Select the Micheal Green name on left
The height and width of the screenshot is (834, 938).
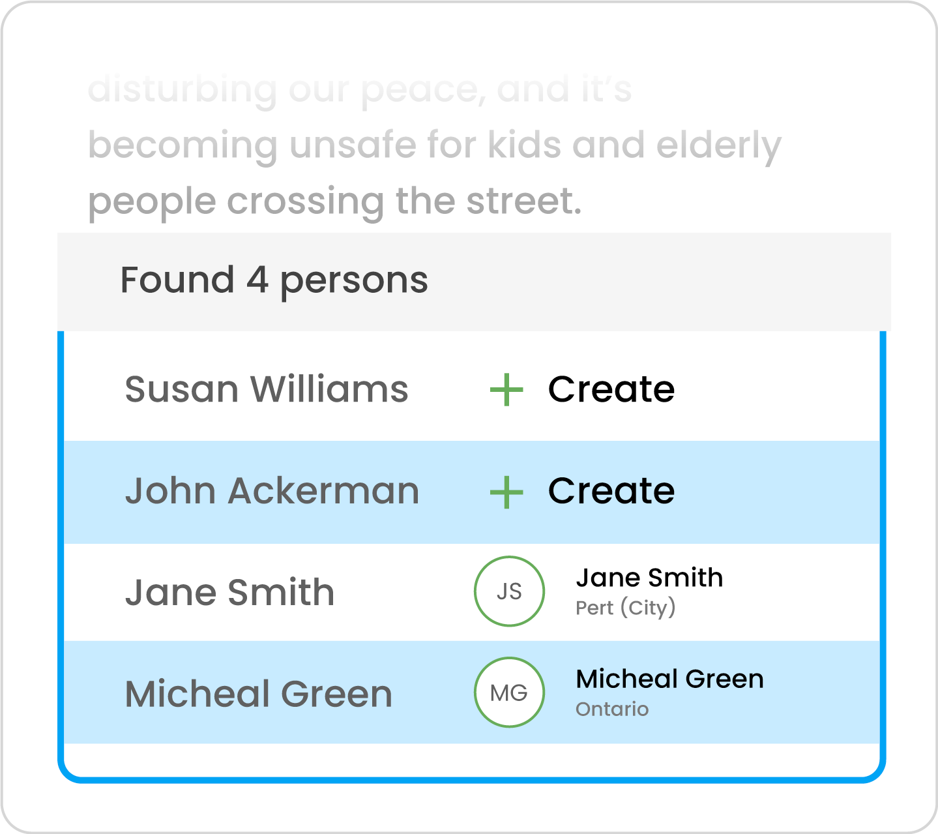258,694
